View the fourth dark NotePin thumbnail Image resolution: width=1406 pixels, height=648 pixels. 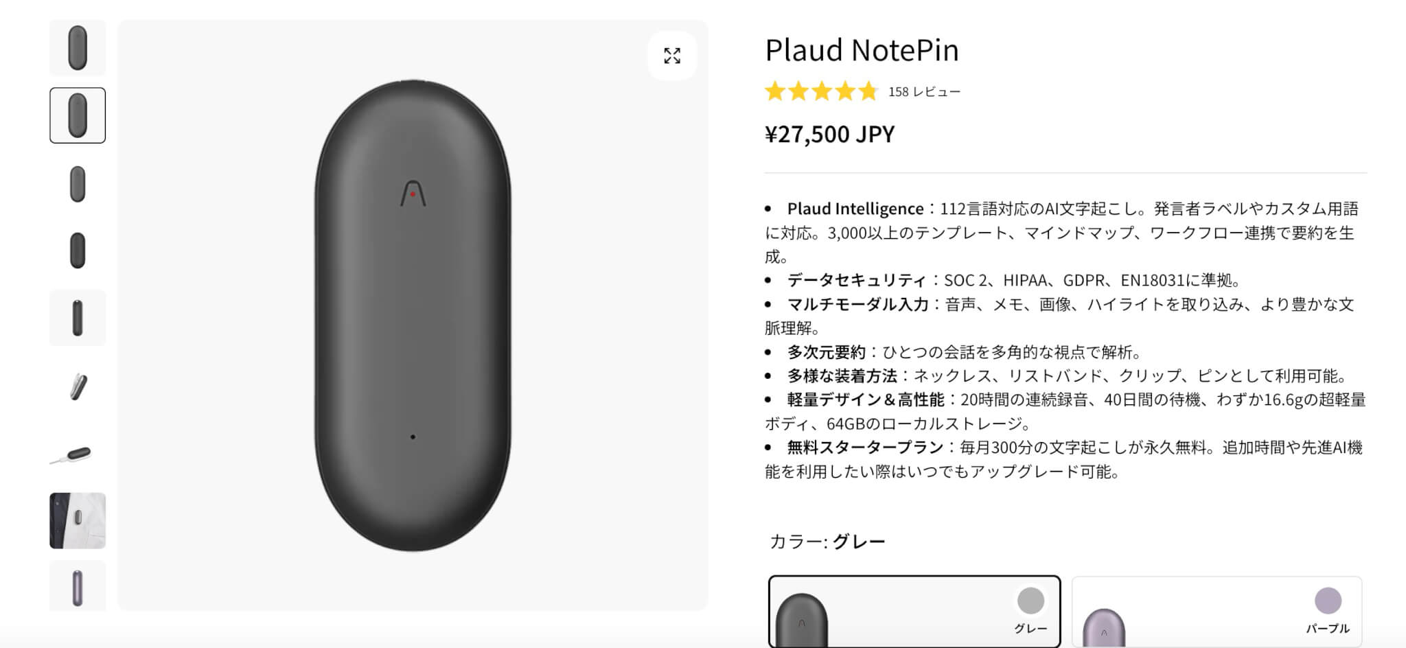pyautogui.click(x=78, y=251)
